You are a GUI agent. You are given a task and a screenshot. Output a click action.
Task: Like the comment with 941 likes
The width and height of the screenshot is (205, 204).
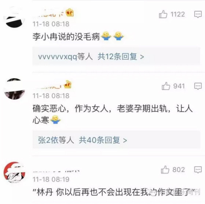(166, 86)
